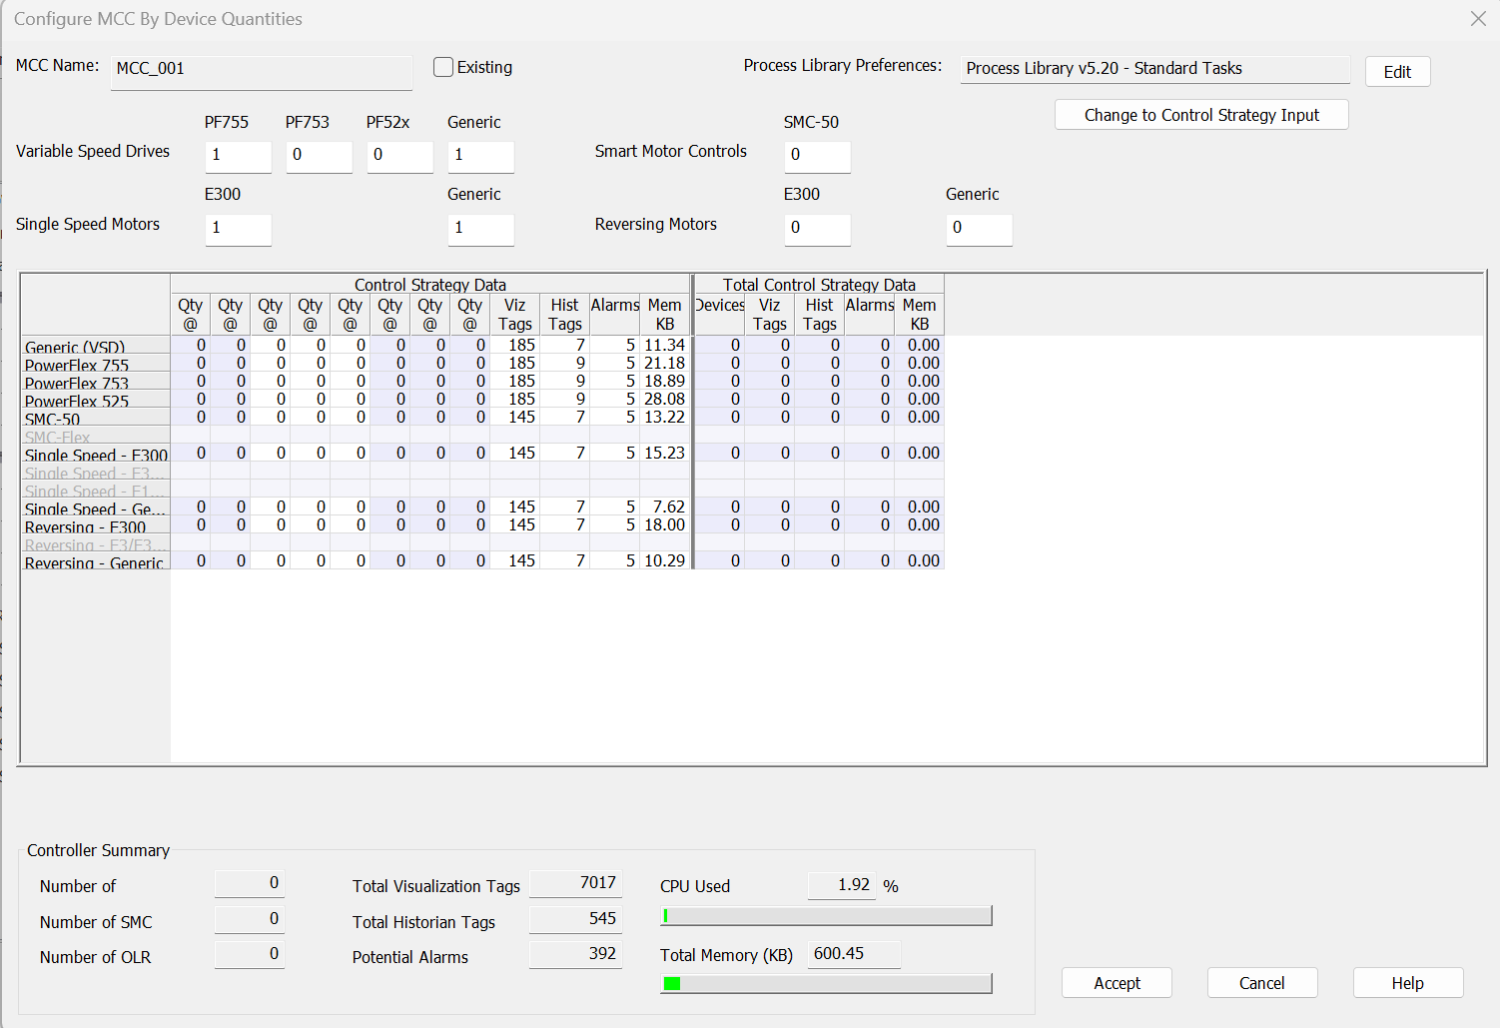Click the Process Library Preferences field
1500x1028 pixels.
point(1154,69)
